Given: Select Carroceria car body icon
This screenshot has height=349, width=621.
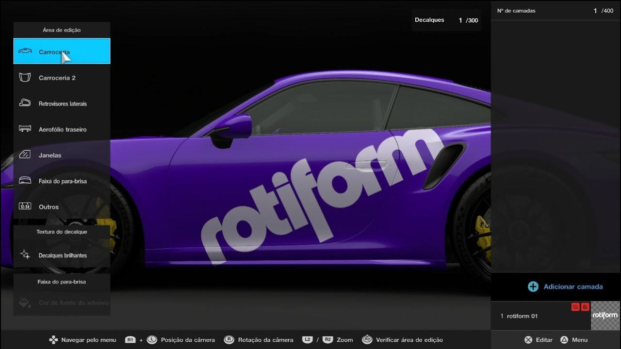Looking at the screenshot, I should (25, 51).
